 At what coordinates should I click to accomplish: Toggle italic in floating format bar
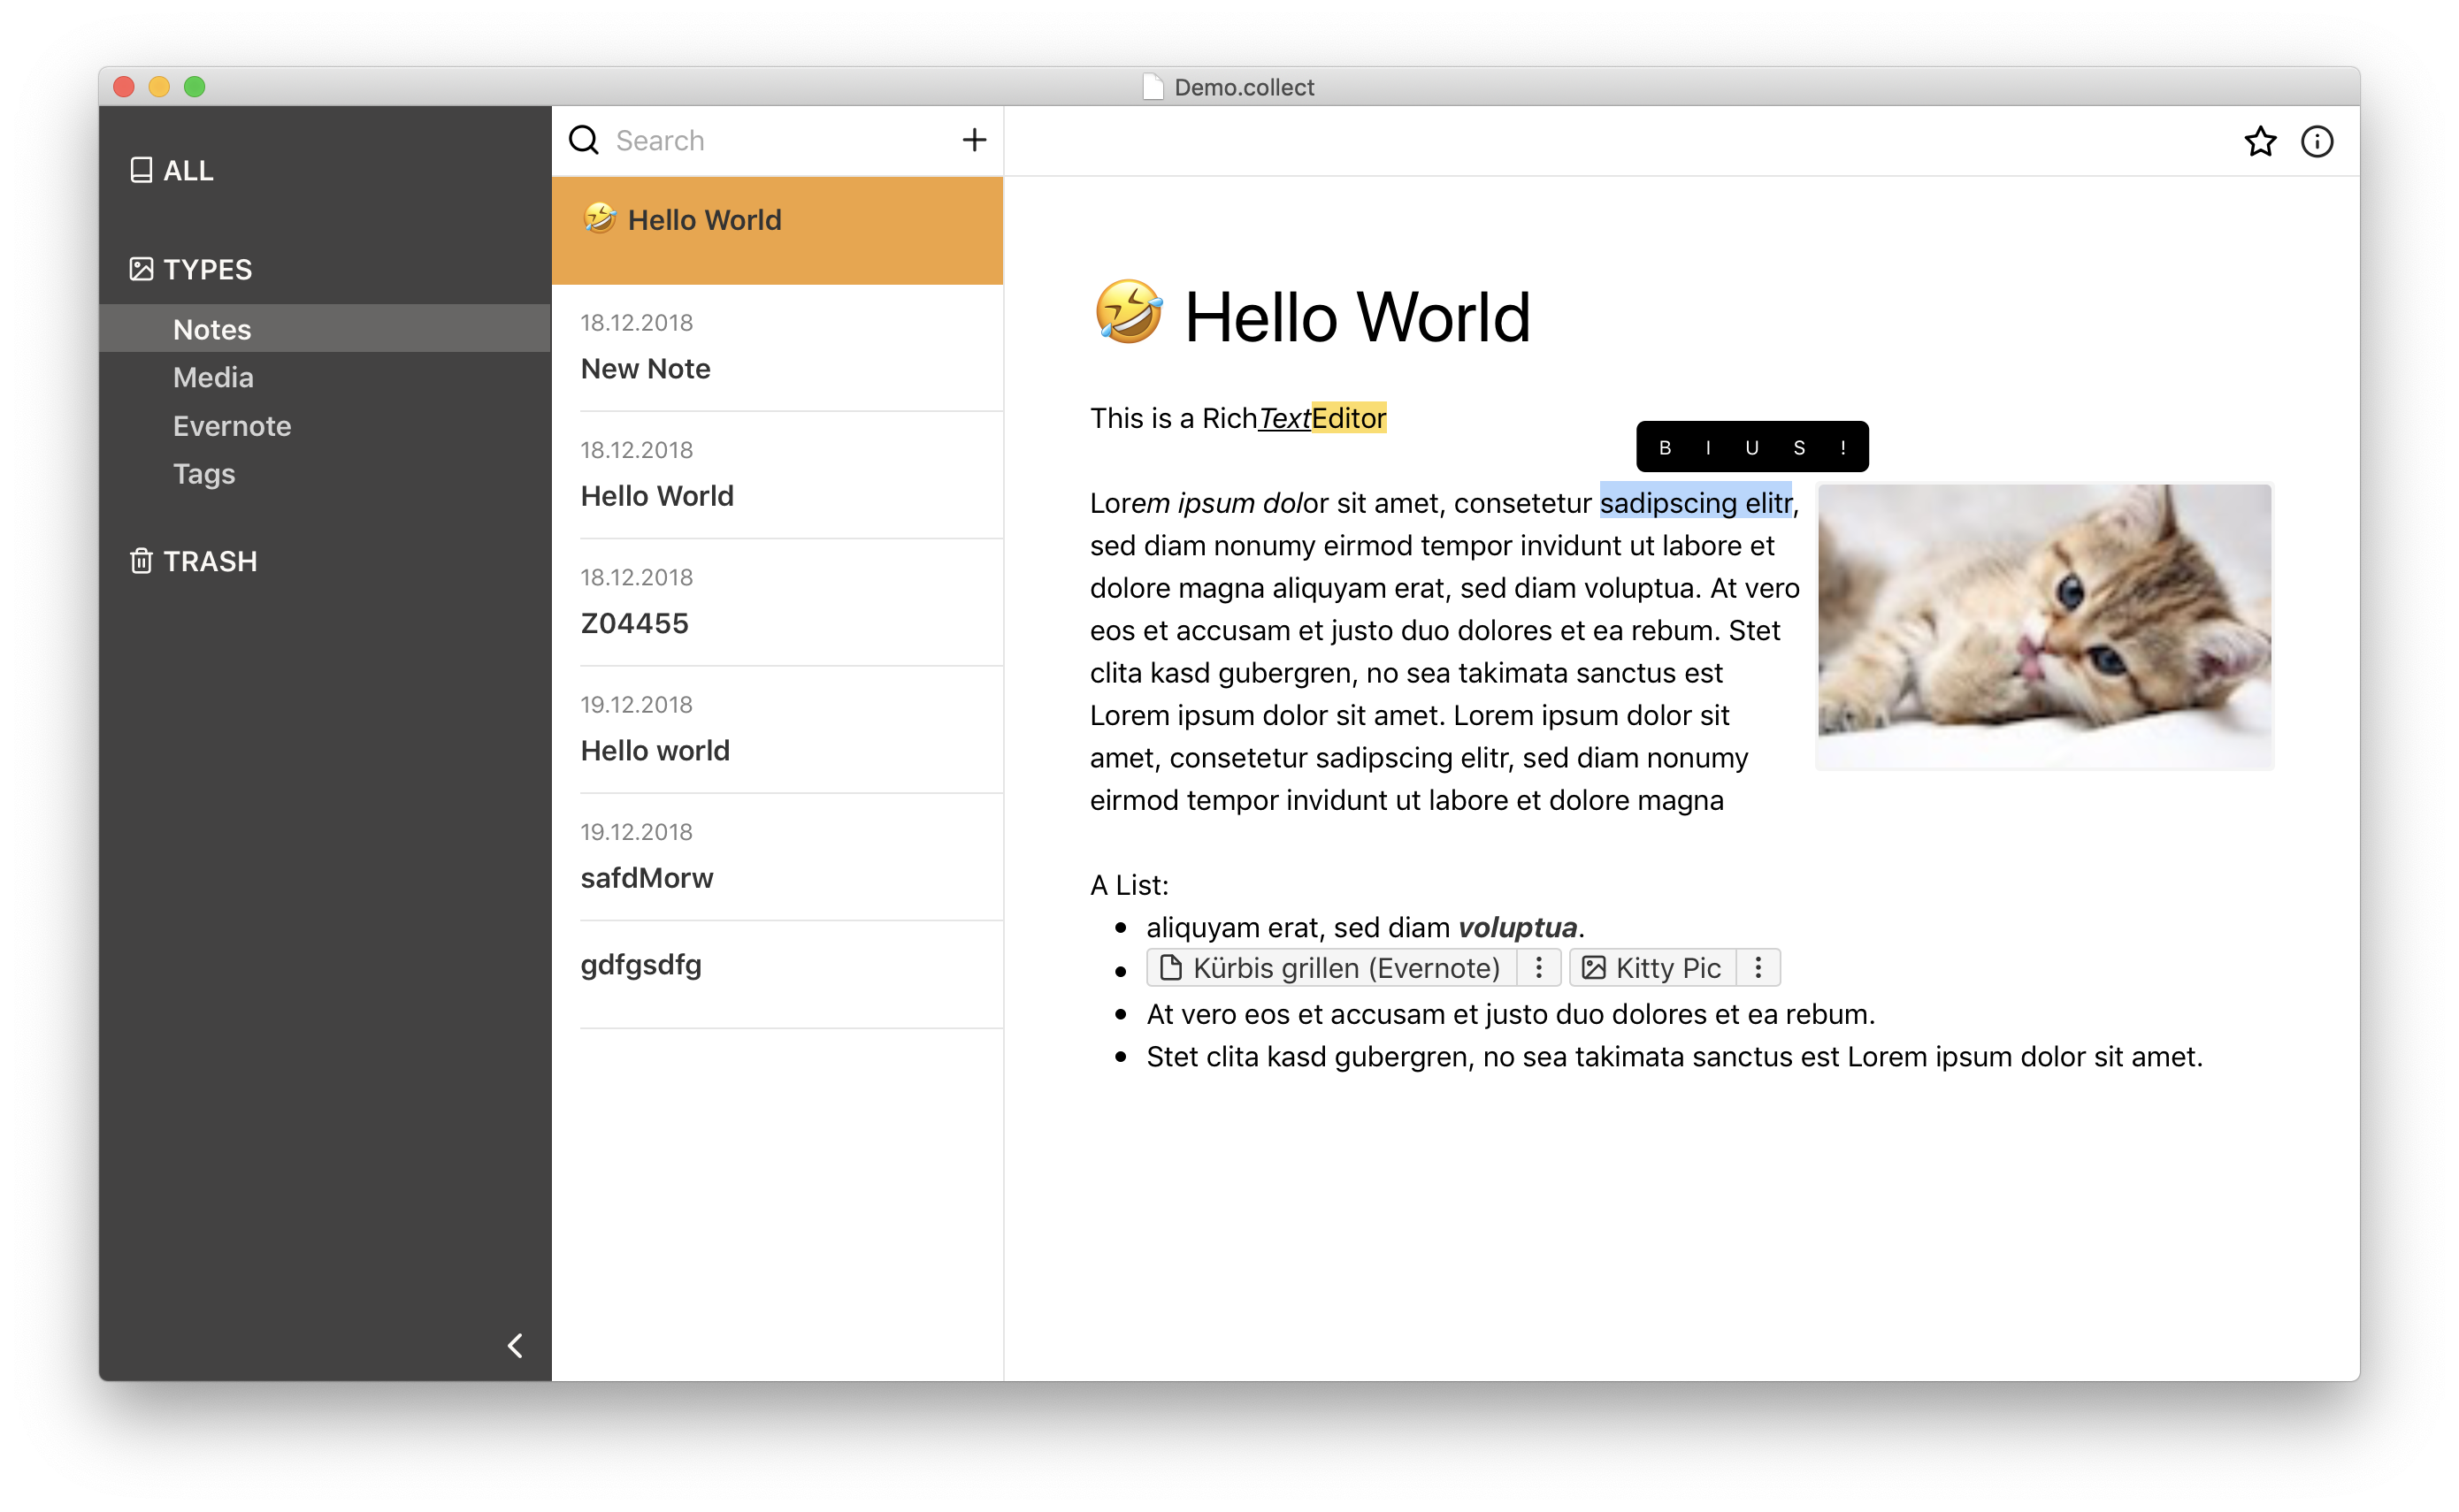click(1708, 448)
